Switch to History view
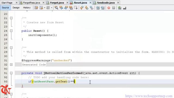This screenshot has height=98, width=174. [27, 8]
